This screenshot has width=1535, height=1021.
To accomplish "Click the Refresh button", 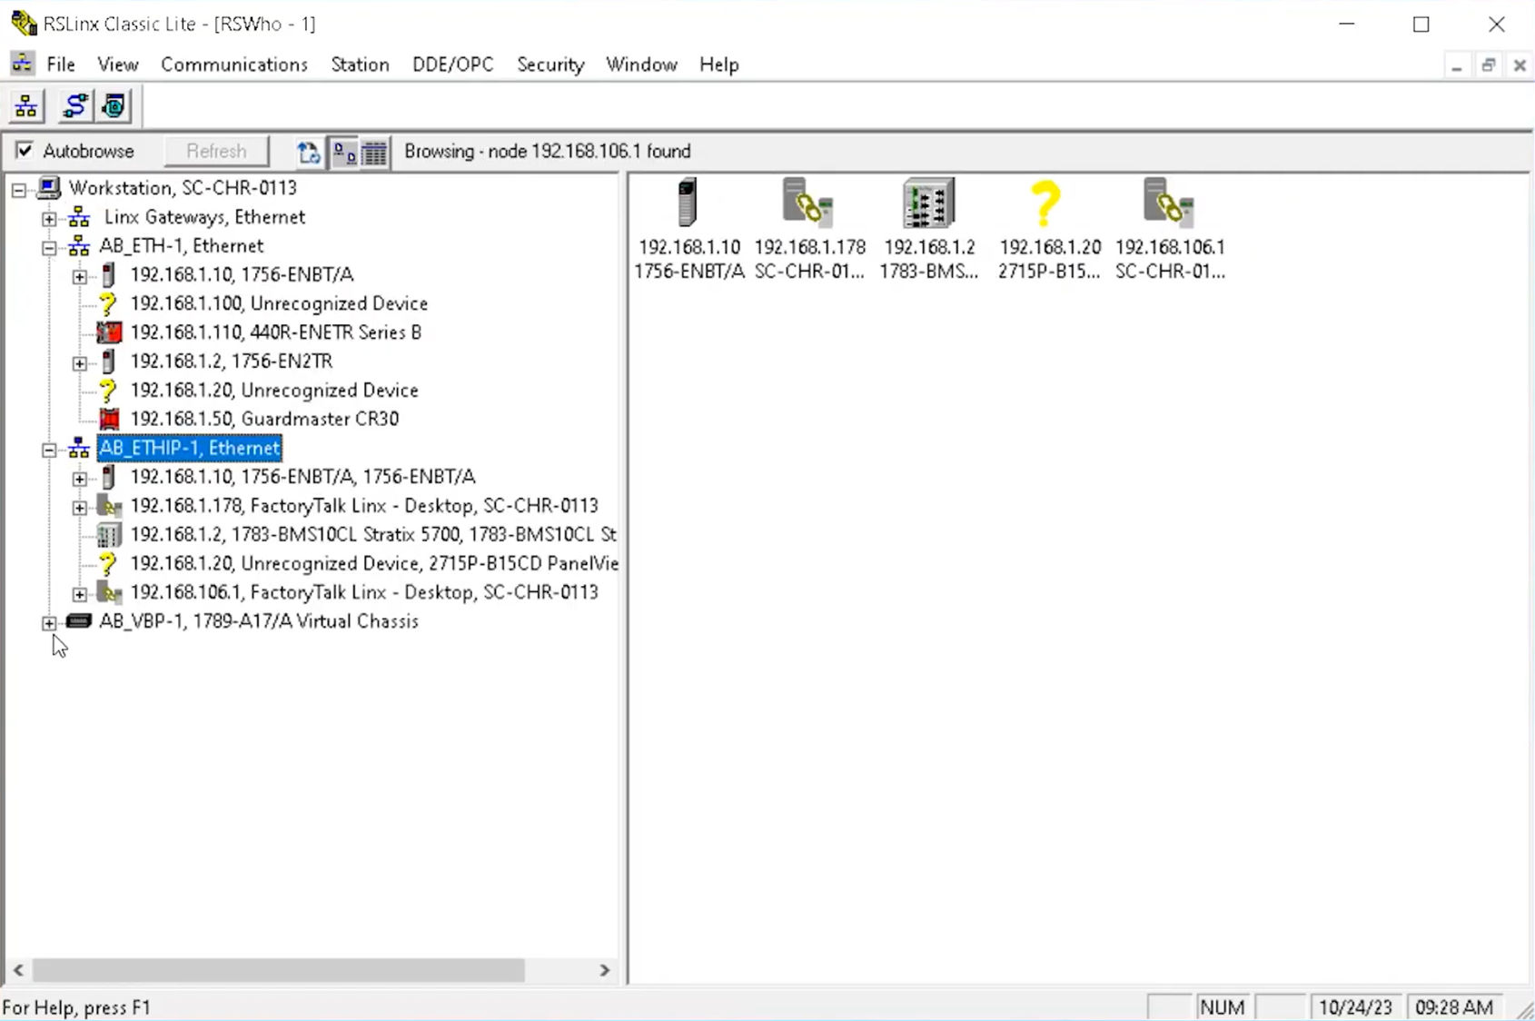I will [216, 151].
